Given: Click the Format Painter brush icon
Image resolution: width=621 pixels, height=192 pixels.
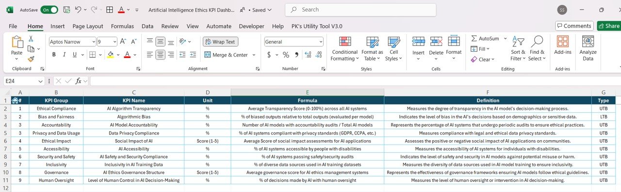Looking at the screenshot, I should (31, 59).
